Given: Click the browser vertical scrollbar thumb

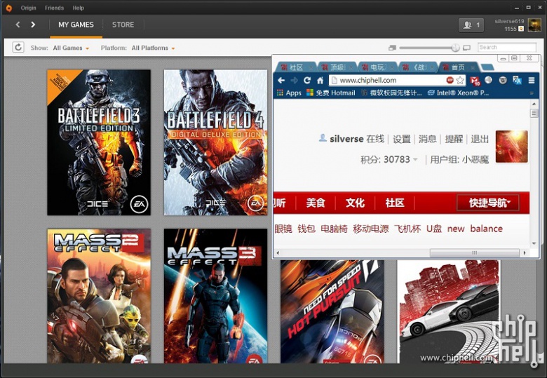Looking at the screenshot, I should [534, 113].
